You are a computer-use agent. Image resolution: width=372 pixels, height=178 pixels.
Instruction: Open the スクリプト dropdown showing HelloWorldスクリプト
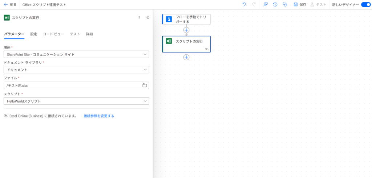point(76,101)
